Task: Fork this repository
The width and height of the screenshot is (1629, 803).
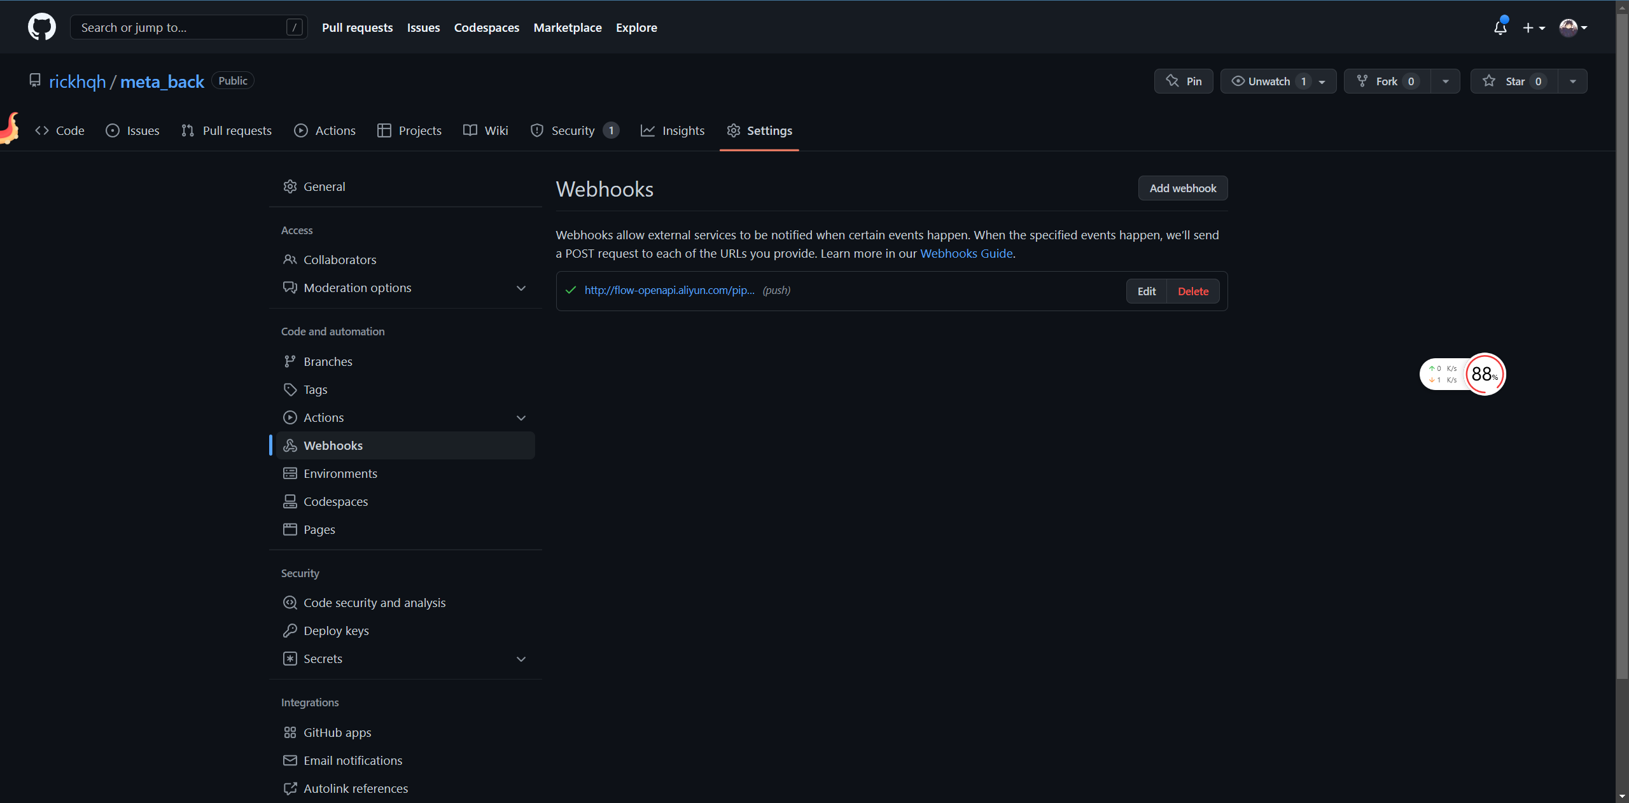Action: point(1387,81)
